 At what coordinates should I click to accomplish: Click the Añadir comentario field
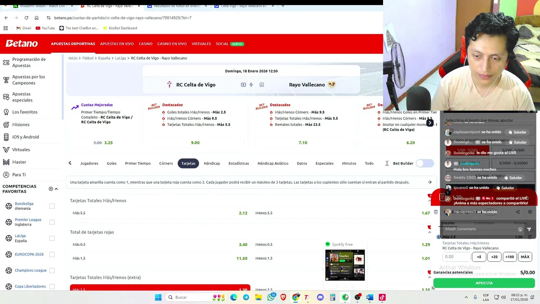click(x=480, y=229)
